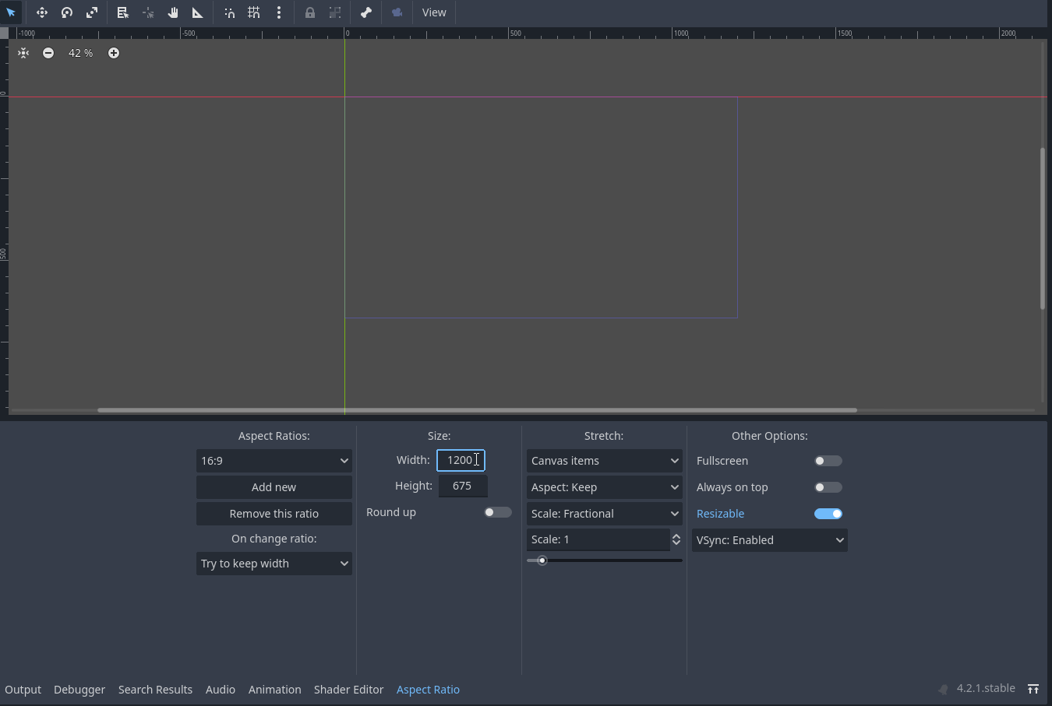Open the Try to keep width dropdown
The height and width of the screenshot is (706, 1052).
pyautogui.click(x=274, y=564)
